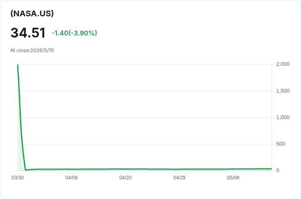Click the 34.51 closing price
Viewport: 301px width, 199px height.
[28, 33]
